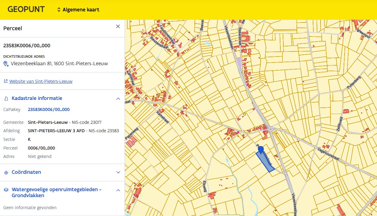377x216 pixels.
Task: Expand the Coördinaten section chevron
Action: (118, 172)
